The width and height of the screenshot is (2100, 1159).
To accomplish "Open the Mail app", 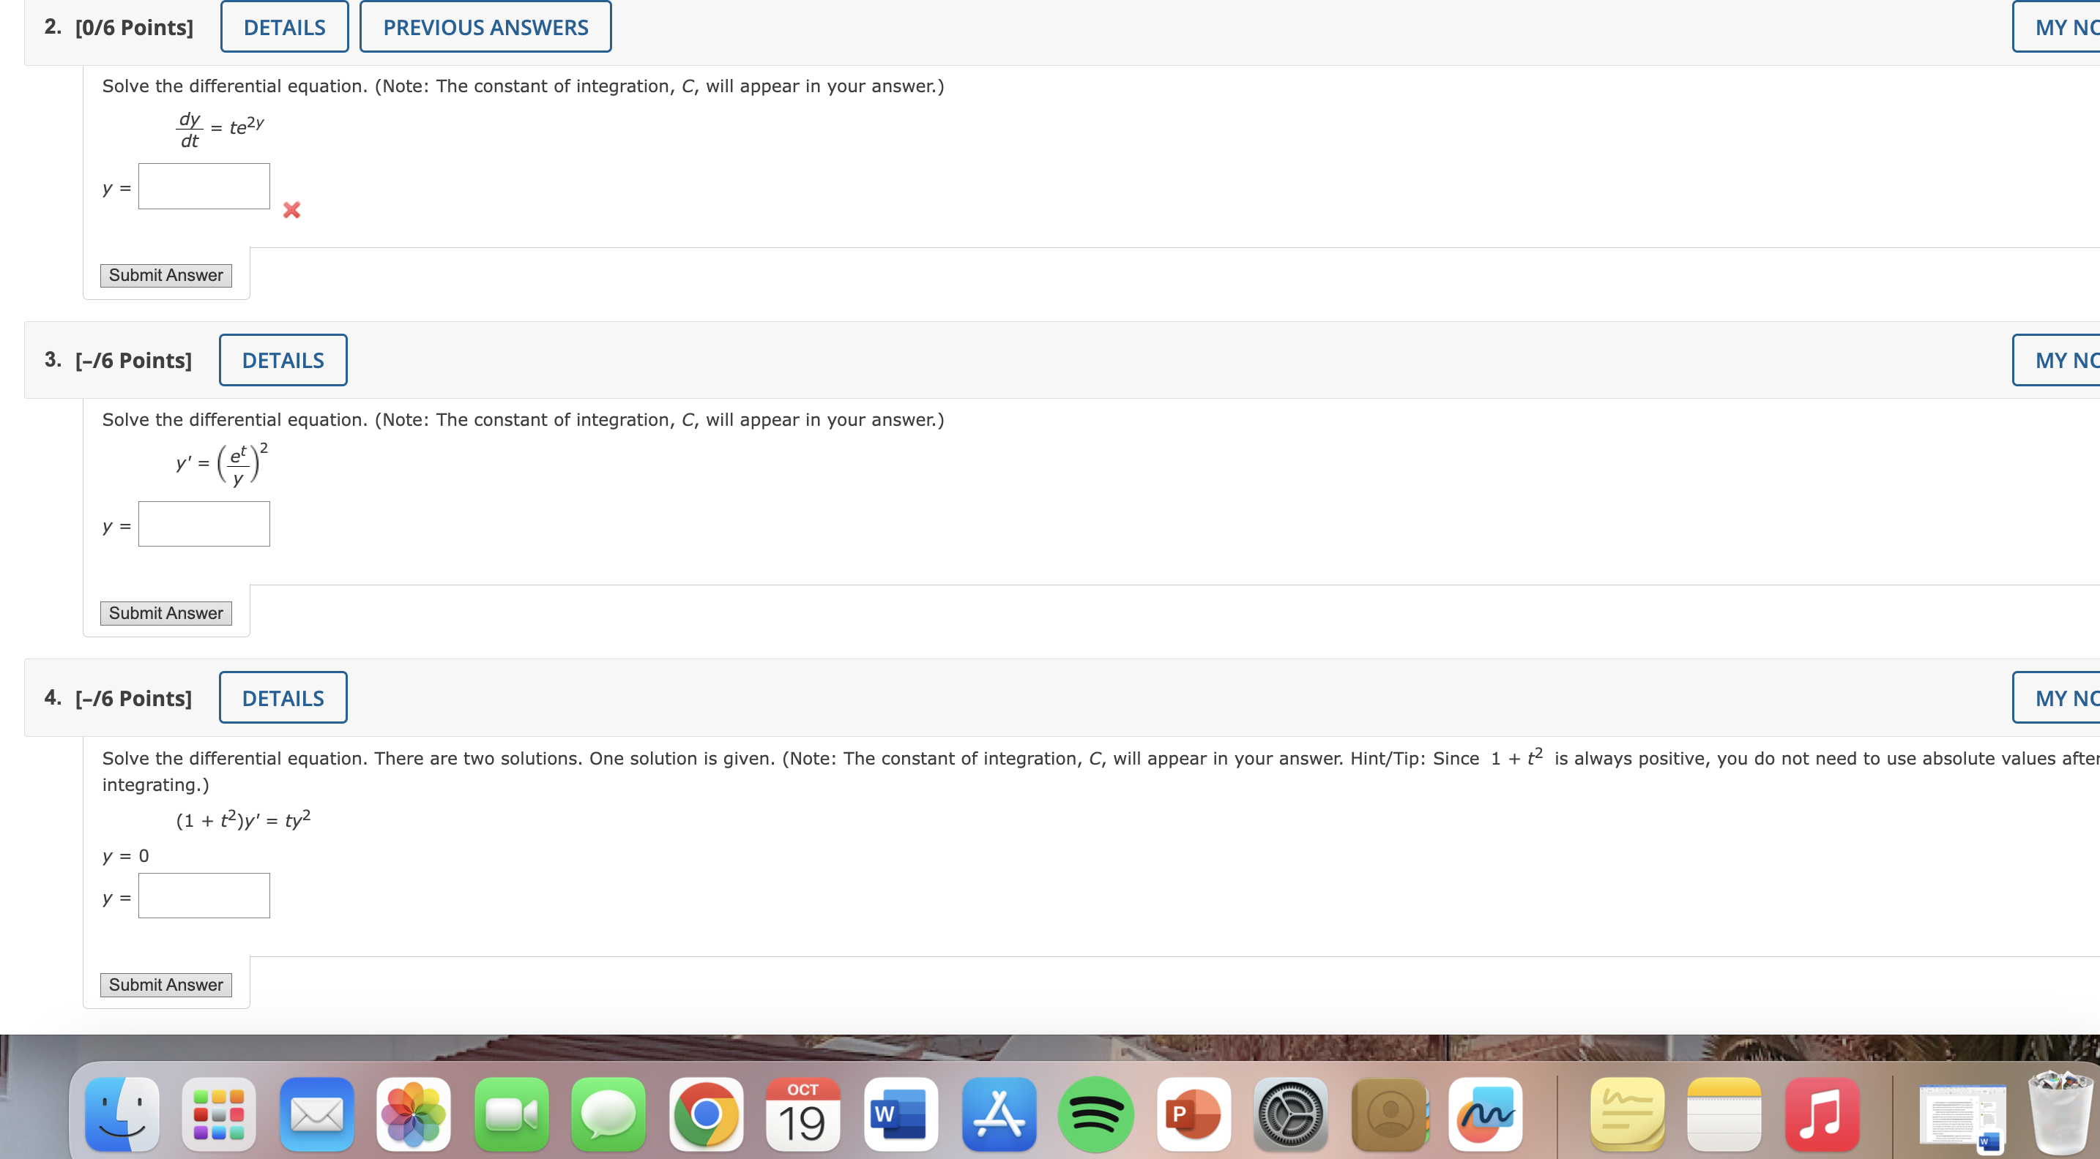I will click(316, 1114).
